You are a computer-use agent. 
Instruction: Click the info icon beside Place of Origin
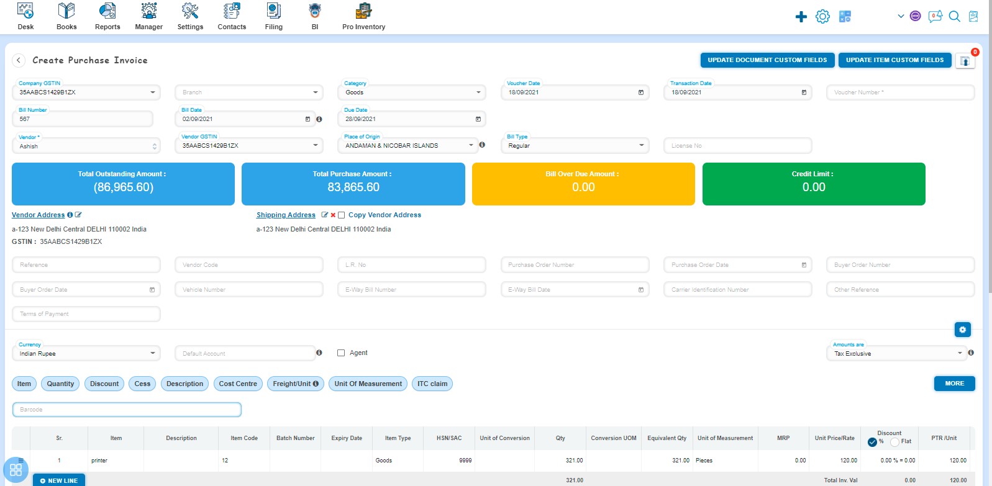482,145
